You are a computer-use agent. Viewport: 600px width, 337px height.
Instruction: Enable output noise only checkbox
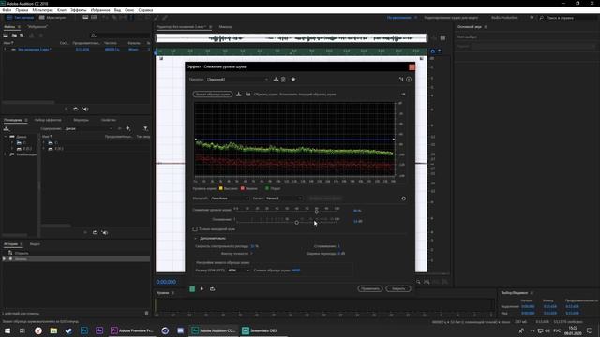(x=195, y=228)
